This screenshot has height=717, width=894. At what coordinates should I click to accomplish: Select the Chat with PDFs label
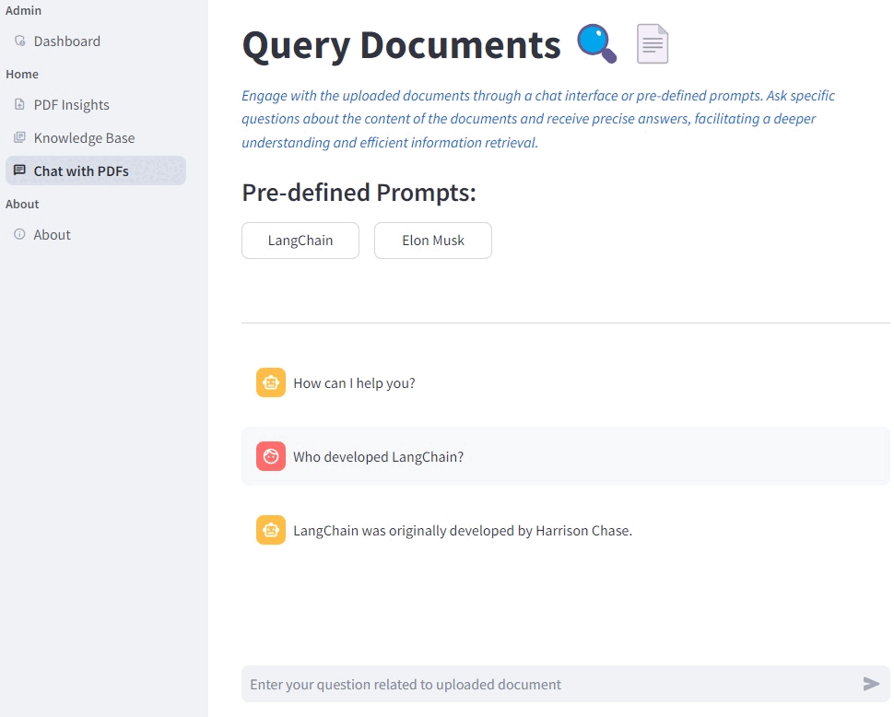[x=81, y=171]
